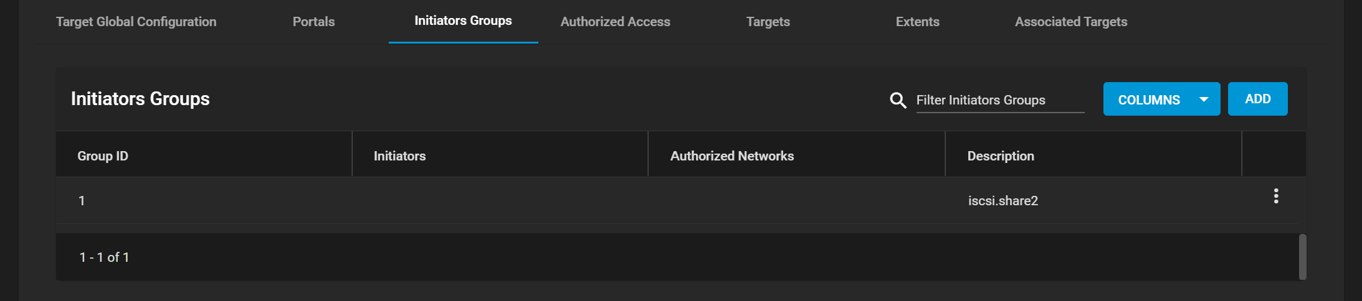The image size is (1362, 301).
Task: Click the table's vertical scrollbar
Action: [1302, 257]
